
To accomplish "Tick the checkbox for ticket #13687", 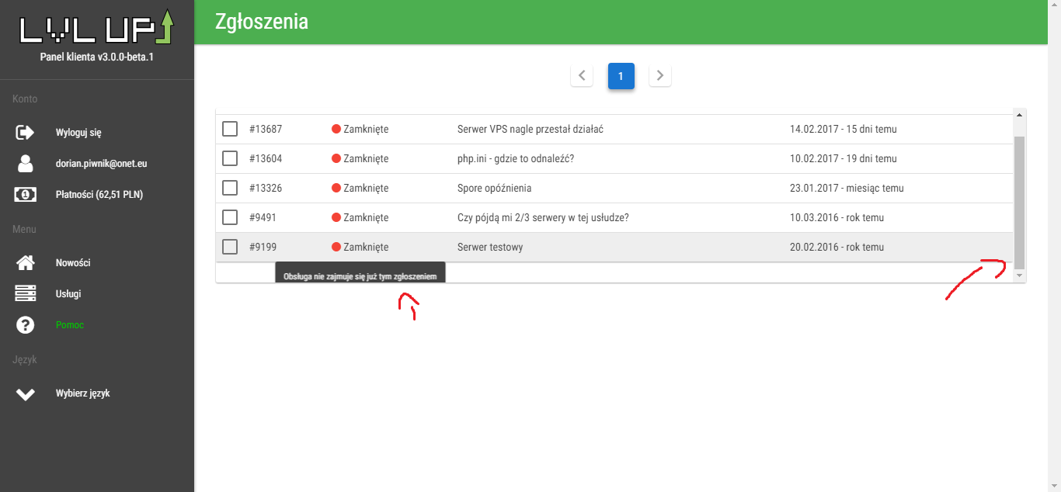I will tap(230, 129).
